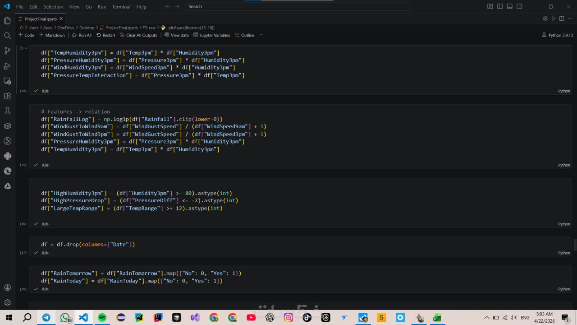This screenshot has height=325, width=577.
Task: Select Python 3.9.13 kernel picker
Action: point(557,35)
